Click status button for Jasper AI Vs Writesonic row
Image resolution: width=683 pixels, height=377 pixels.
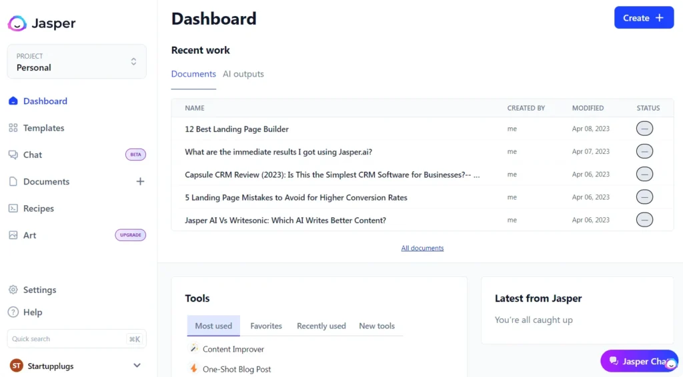coord(644,220)
